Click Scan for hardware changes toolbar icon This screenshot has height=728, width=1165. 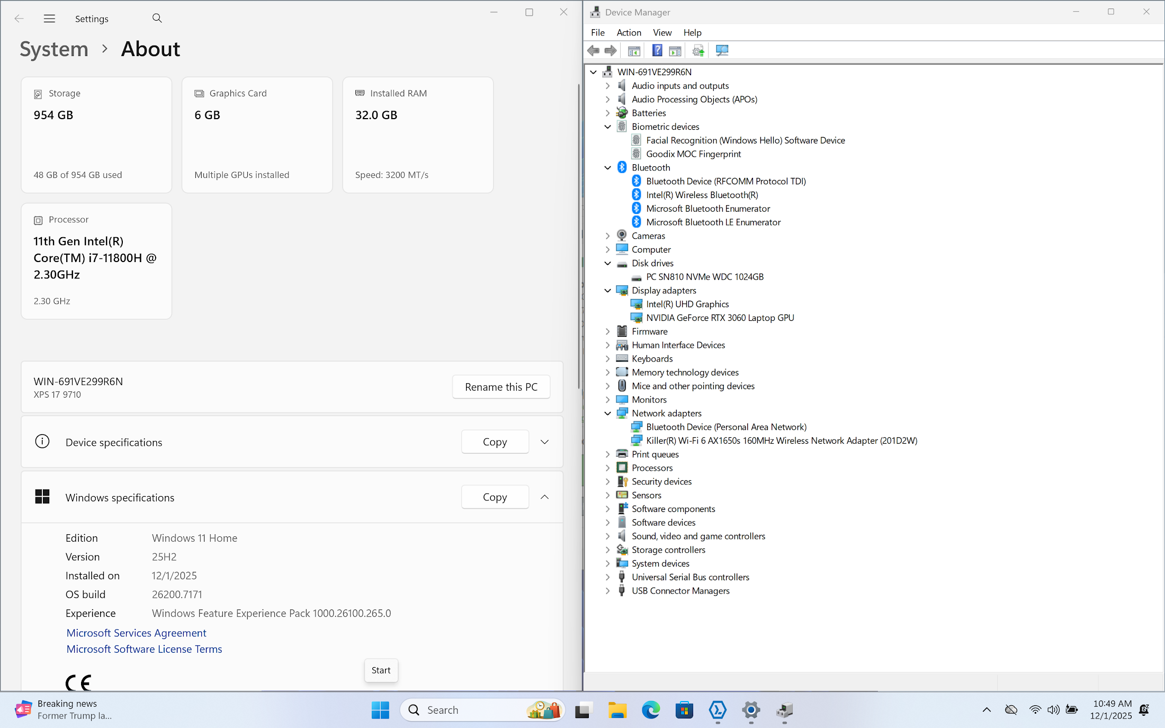(722, 51)
